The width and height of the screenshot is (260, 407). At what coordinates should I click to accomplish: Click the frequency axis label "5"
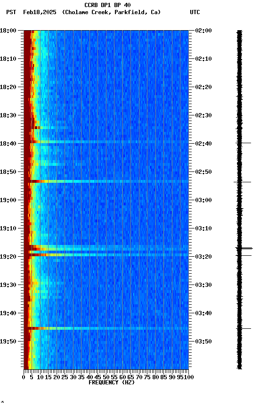(32, 377)
